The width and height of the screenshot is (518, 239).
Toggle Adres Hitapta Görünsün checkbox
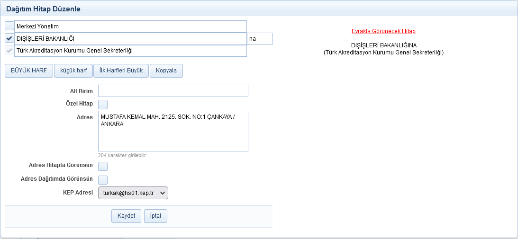(103, 166)
